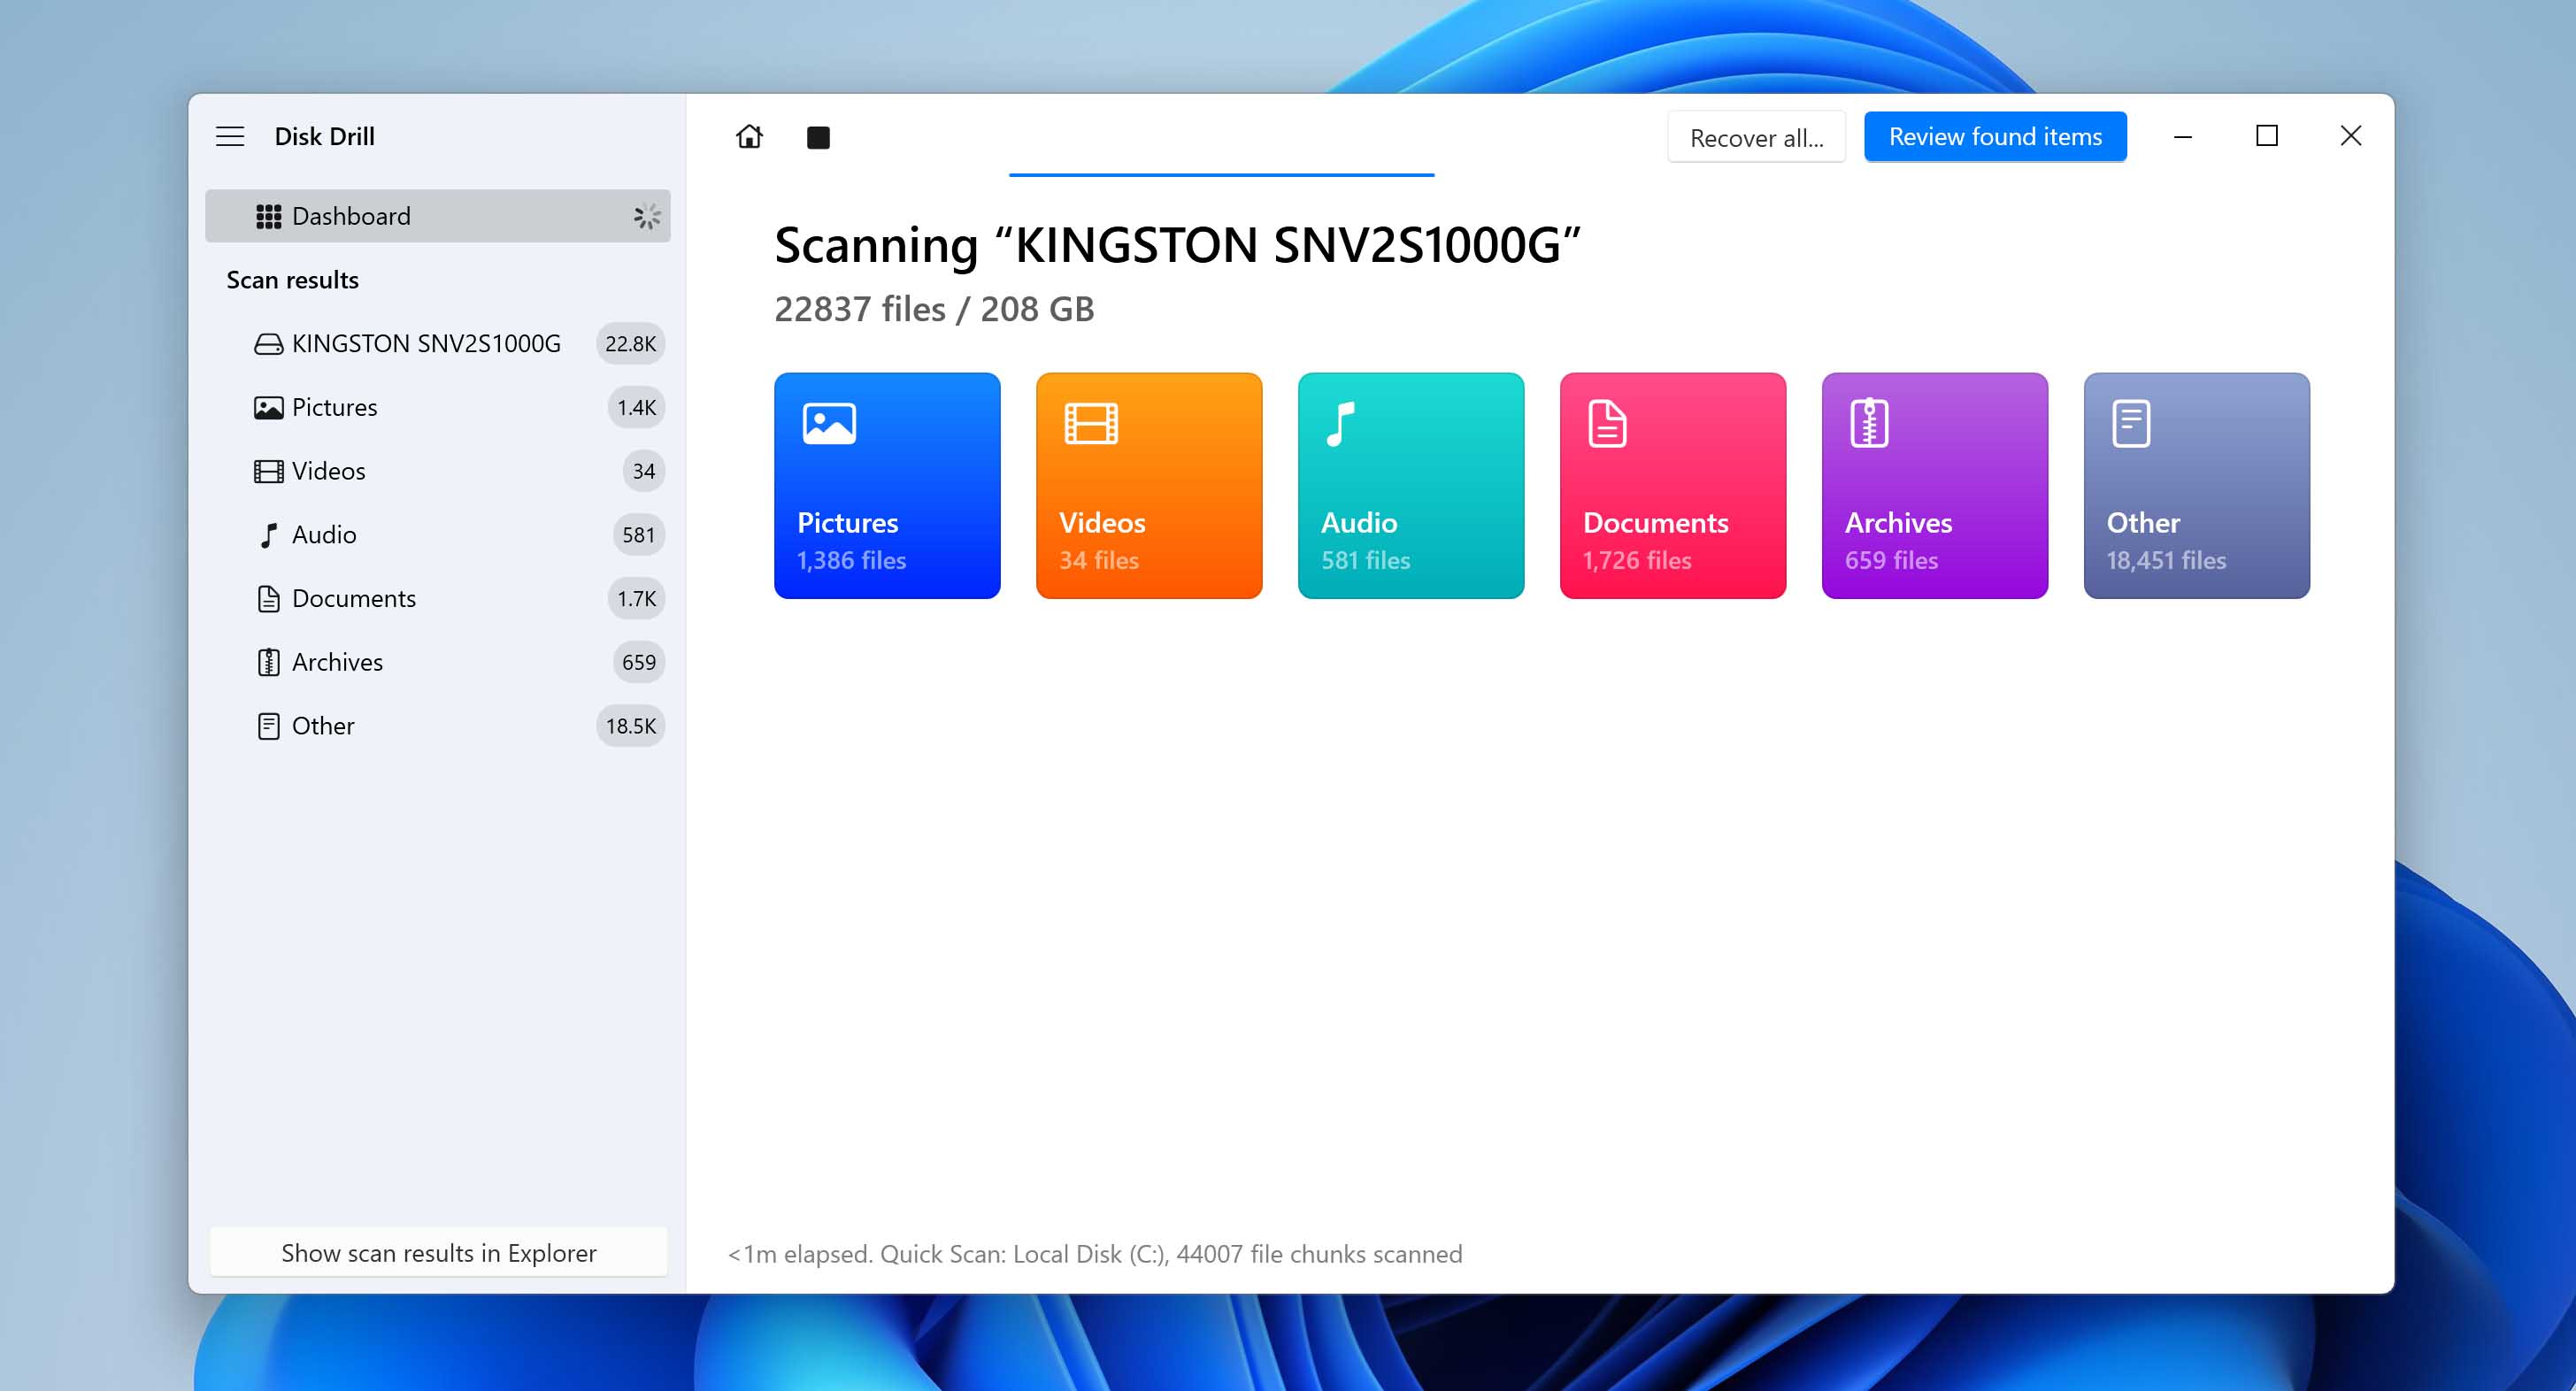This screenshot has height=1391, width=2576.
Task: Select KINGSTON SNV2S1000G in scan results
Action: (426, 344)
